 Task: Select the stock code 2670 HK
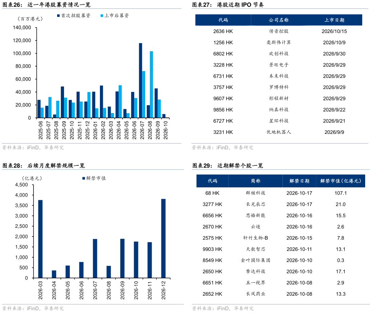(x=212, y=227)
